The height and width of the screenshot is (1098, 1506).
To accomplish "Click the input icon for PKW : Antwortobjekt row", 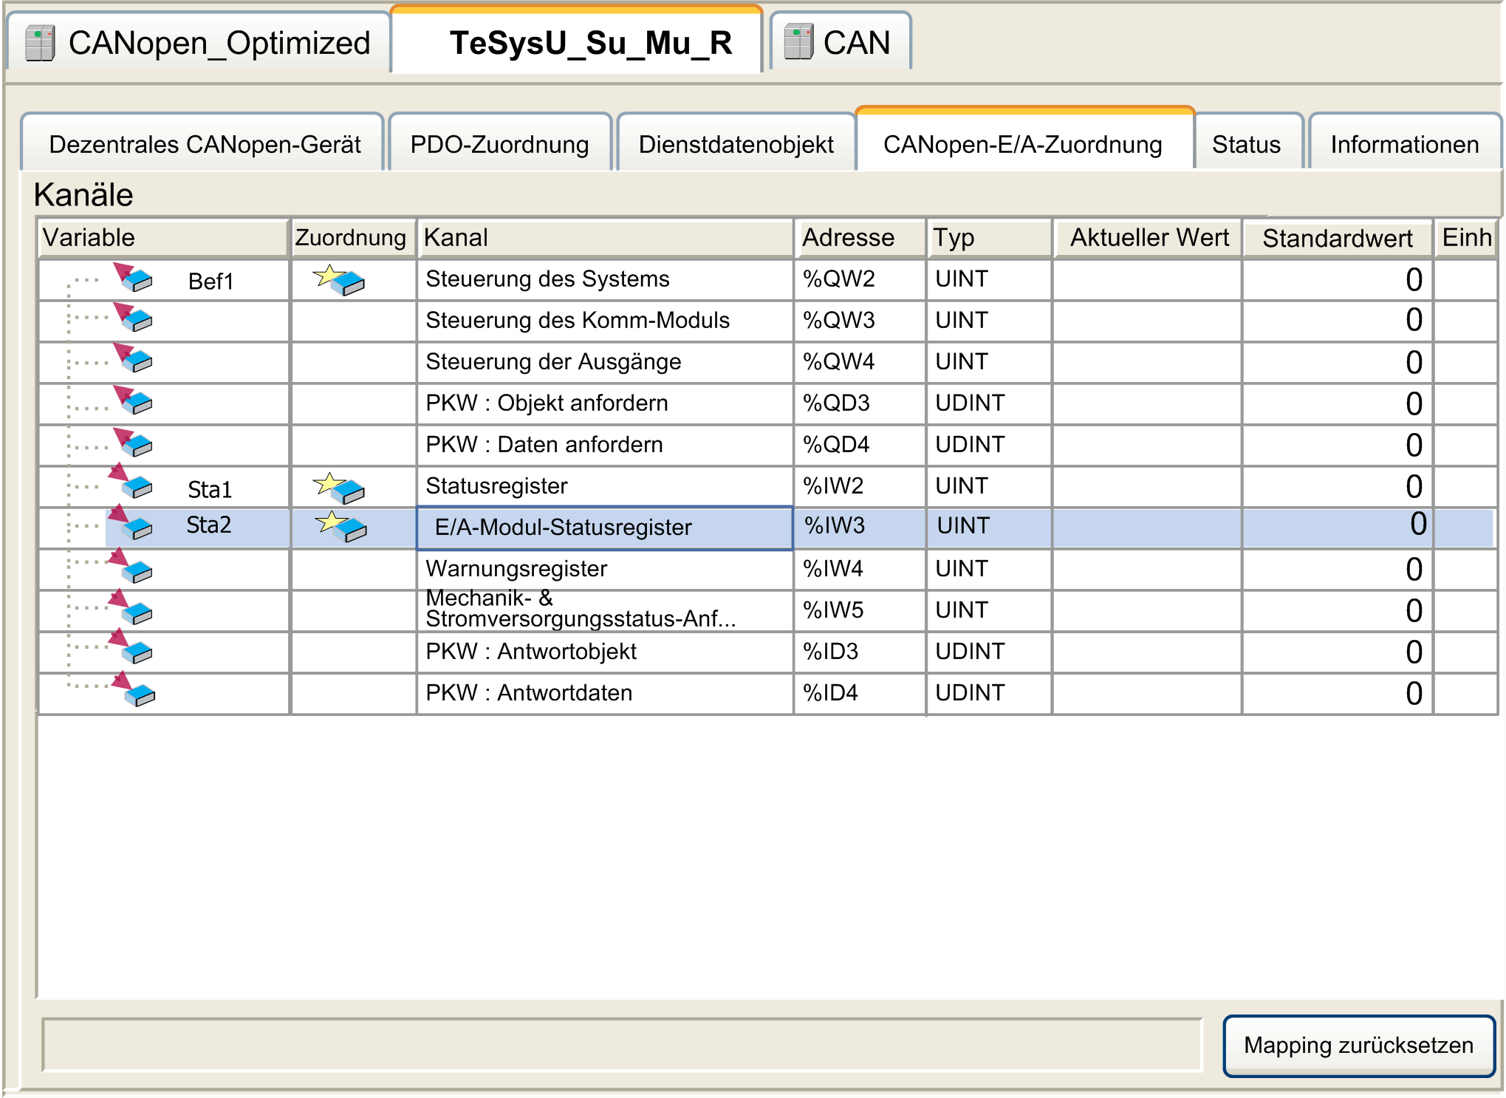I will click(x=131, y=647).
